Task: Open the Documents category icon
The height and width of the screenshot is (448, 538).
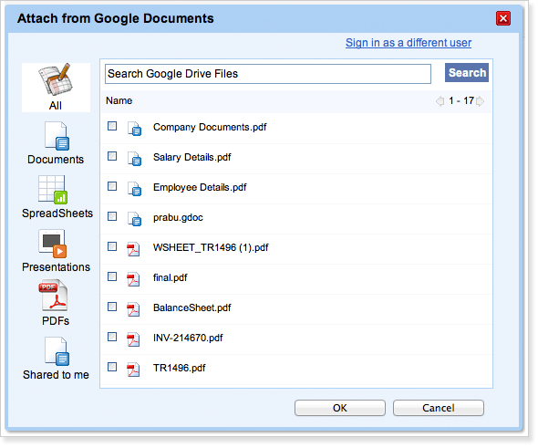Action: [x=57, y=136]
